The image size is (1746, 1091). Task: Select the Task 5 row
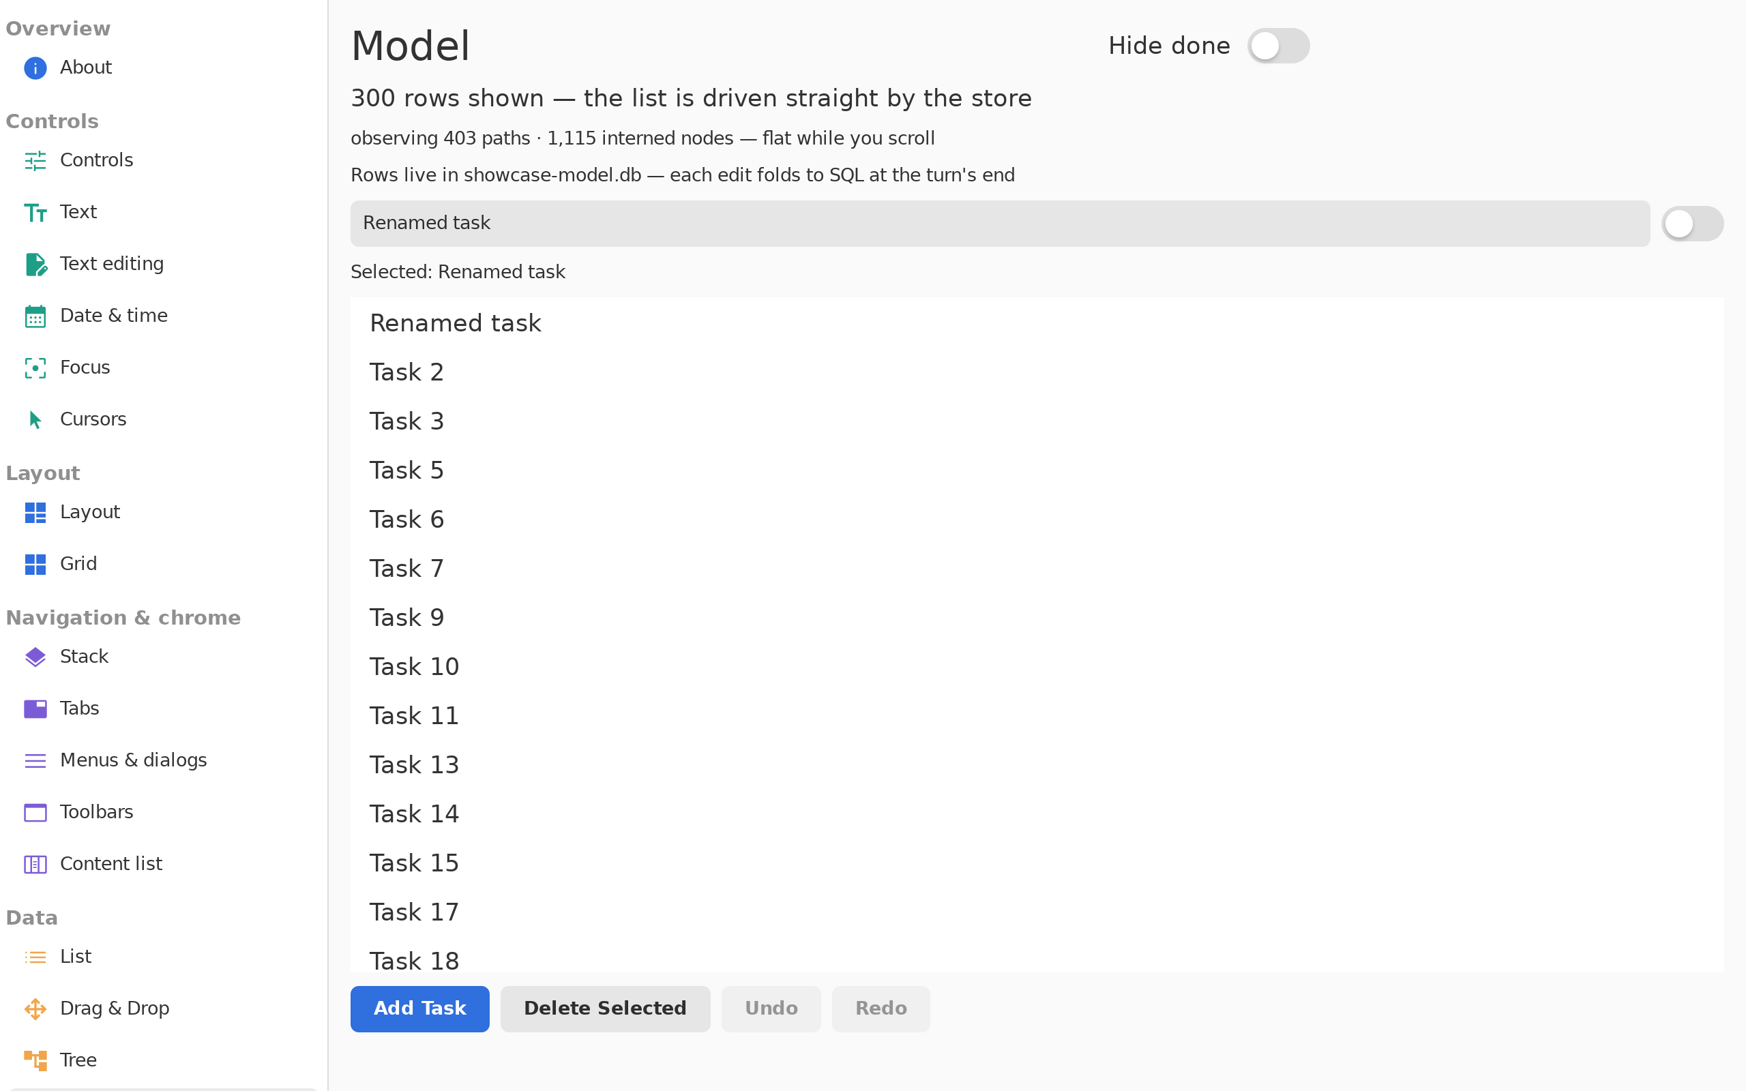[1037, 470]
